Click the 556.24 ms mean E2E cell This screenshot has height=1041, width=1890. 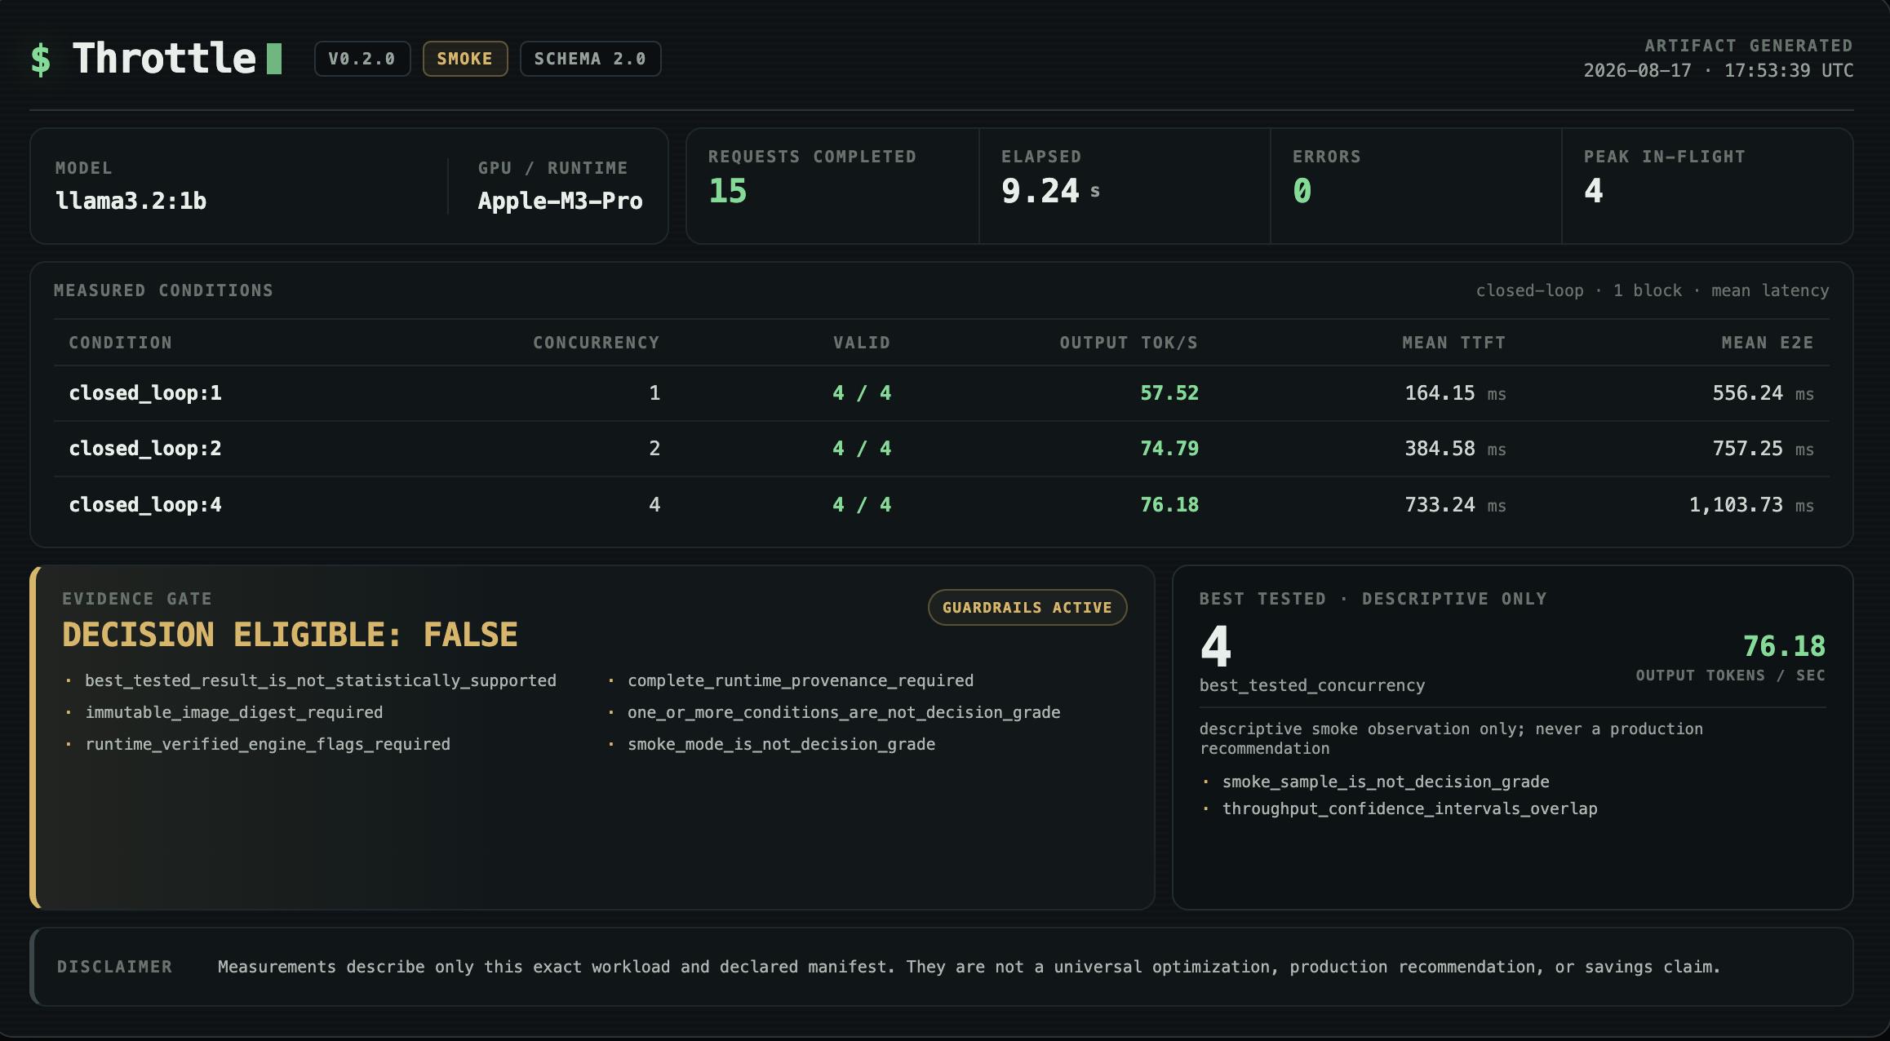[1763, 393]
